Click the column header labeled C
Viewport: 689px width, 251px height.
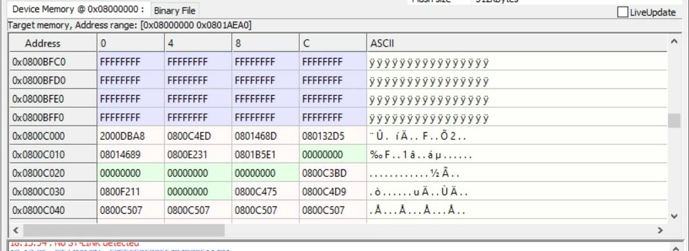[x=333, y=43]
